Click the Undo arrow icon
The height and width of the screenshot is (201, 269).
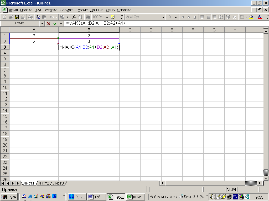pyautogui.click(x=52, y=17)
